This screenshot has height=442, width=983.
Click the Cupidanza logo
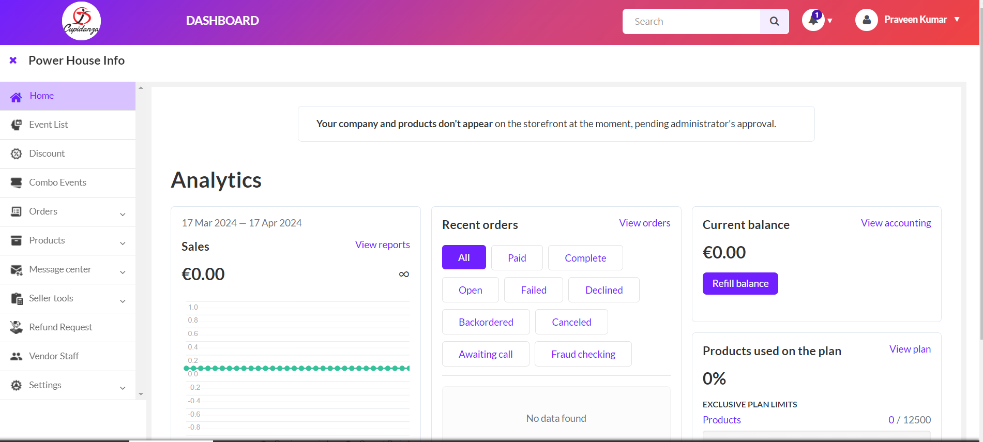(x=81, y=21)
